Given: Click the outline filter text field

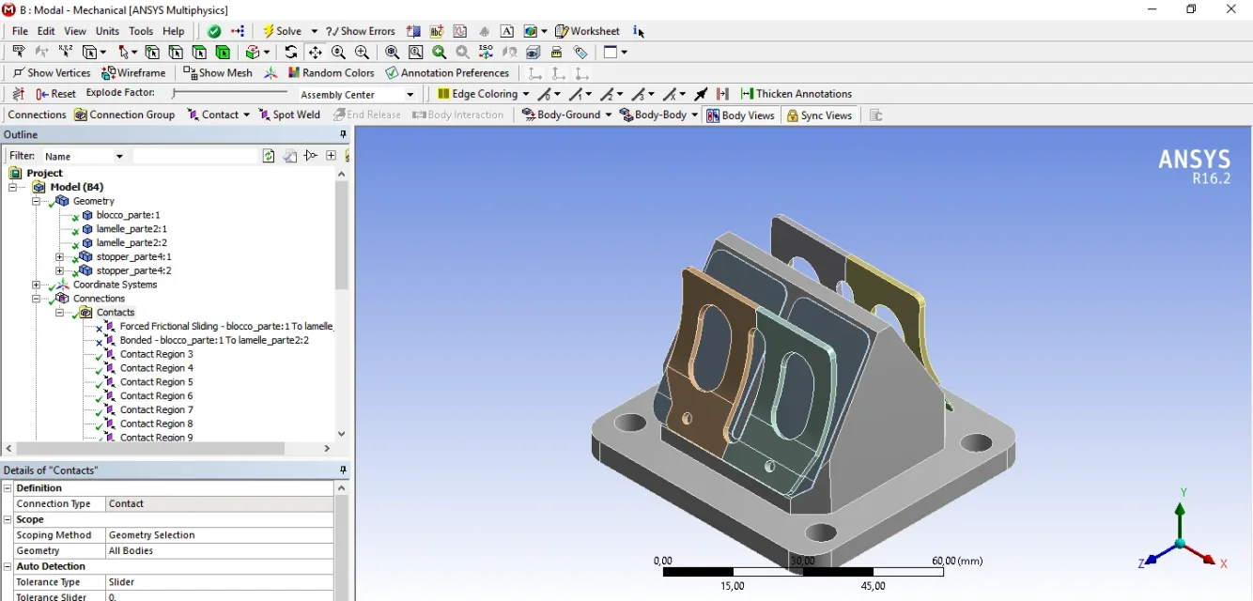Looking at the screenshot, I should point(194,156).
